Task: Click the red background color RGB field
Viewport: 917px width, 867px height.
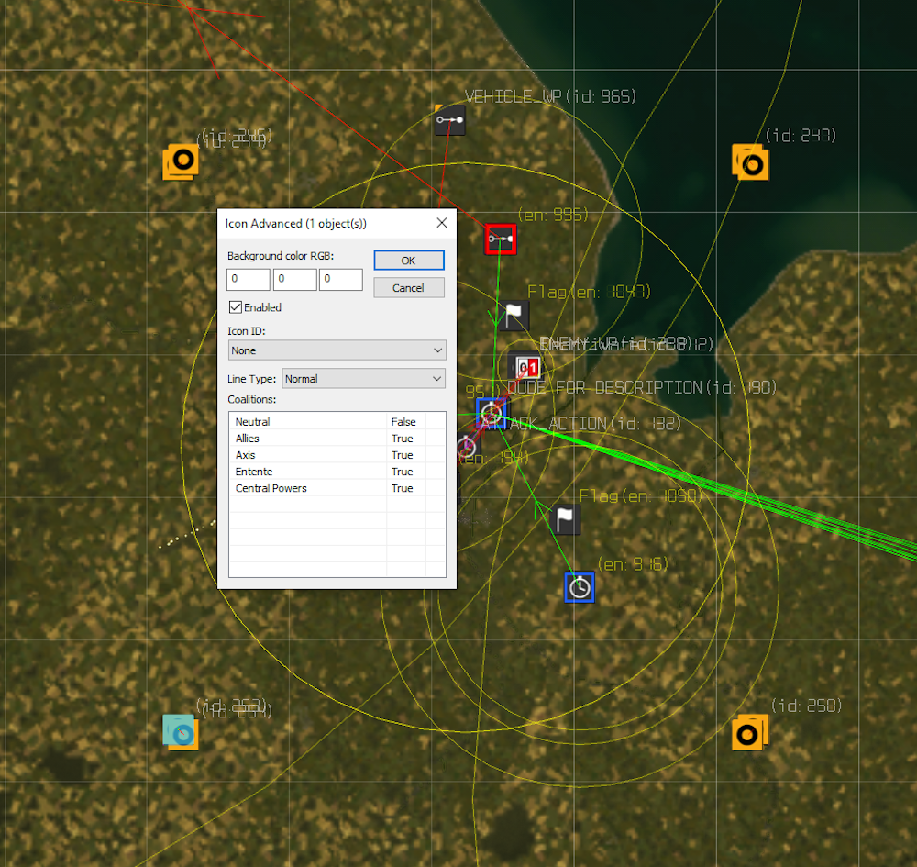Action: point(249,279)
